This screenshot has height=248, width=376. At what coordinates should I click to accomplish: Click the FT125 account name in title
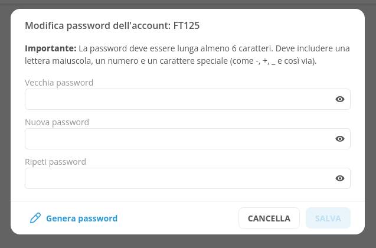click(x=187, y=25)
